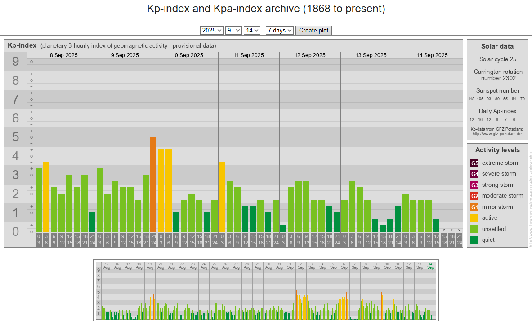Open the day dropdown showing 14
Viewport: 532px width, 321px height.
coord(252,30)
